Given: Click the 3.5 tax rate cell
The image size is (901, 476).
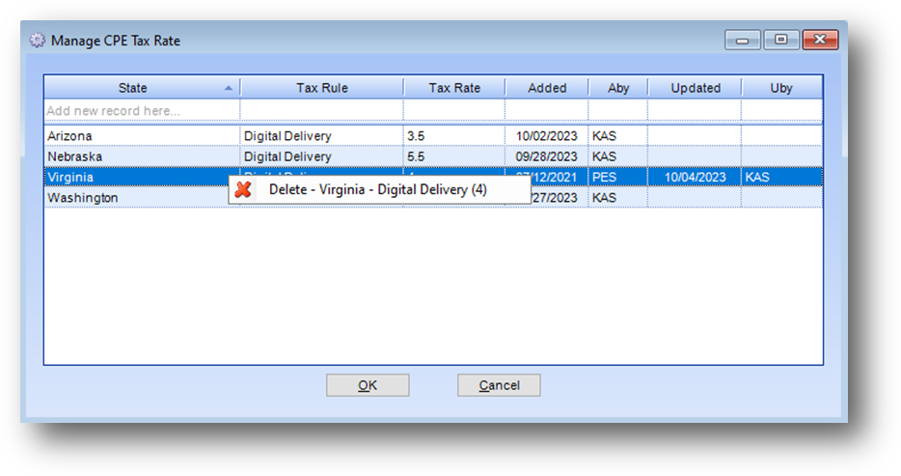Looking at the screenshot, I should click(x=454, y=136).
